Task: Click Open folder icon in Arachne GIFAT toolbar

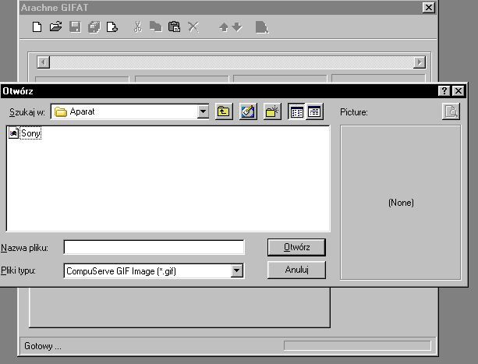Action: coord(56,27)
